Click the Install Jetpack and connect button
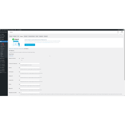 pos(30,45)
